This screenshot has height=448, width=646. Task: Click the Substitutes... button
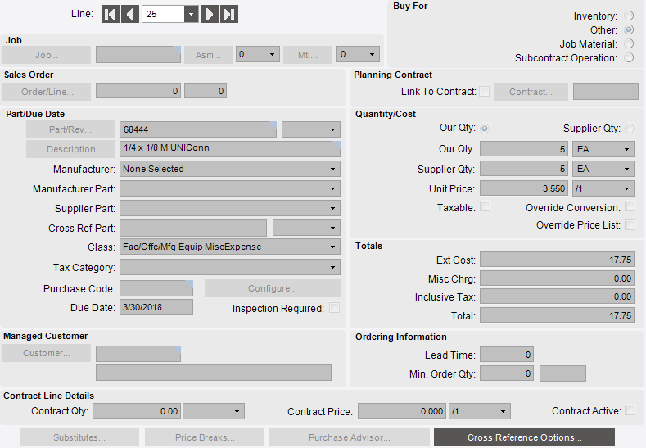tap(79, 437)
